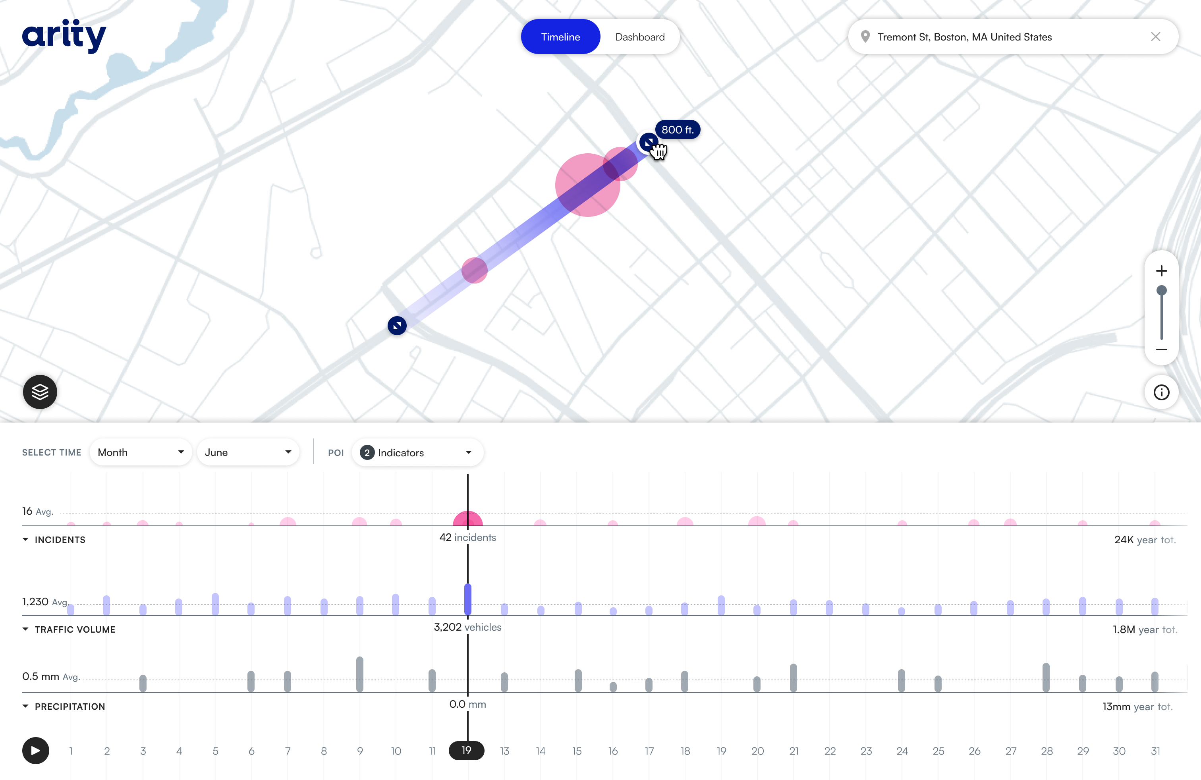The width and height of the screenshot is (1201, 780).
Task: Open the Month time selector dropdown
Action: 141,452
